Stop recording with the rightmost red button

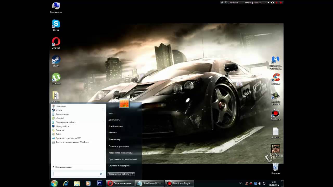(281, 3)
